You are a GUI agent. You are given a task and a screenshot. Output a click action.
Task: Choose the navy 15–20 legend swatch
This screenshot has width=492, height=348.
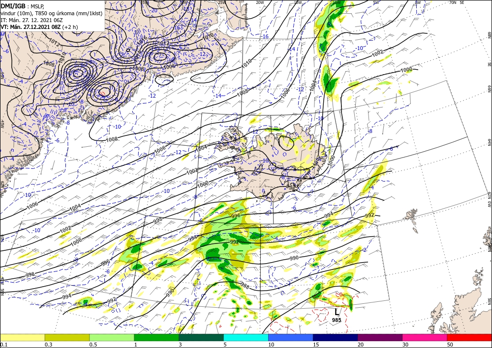tap(336, 337)
